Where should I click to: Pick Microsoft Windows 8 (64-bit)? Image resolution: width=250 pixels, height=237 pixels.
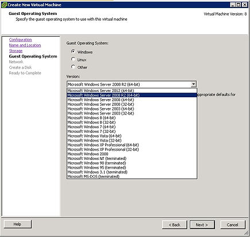point(132,118)
